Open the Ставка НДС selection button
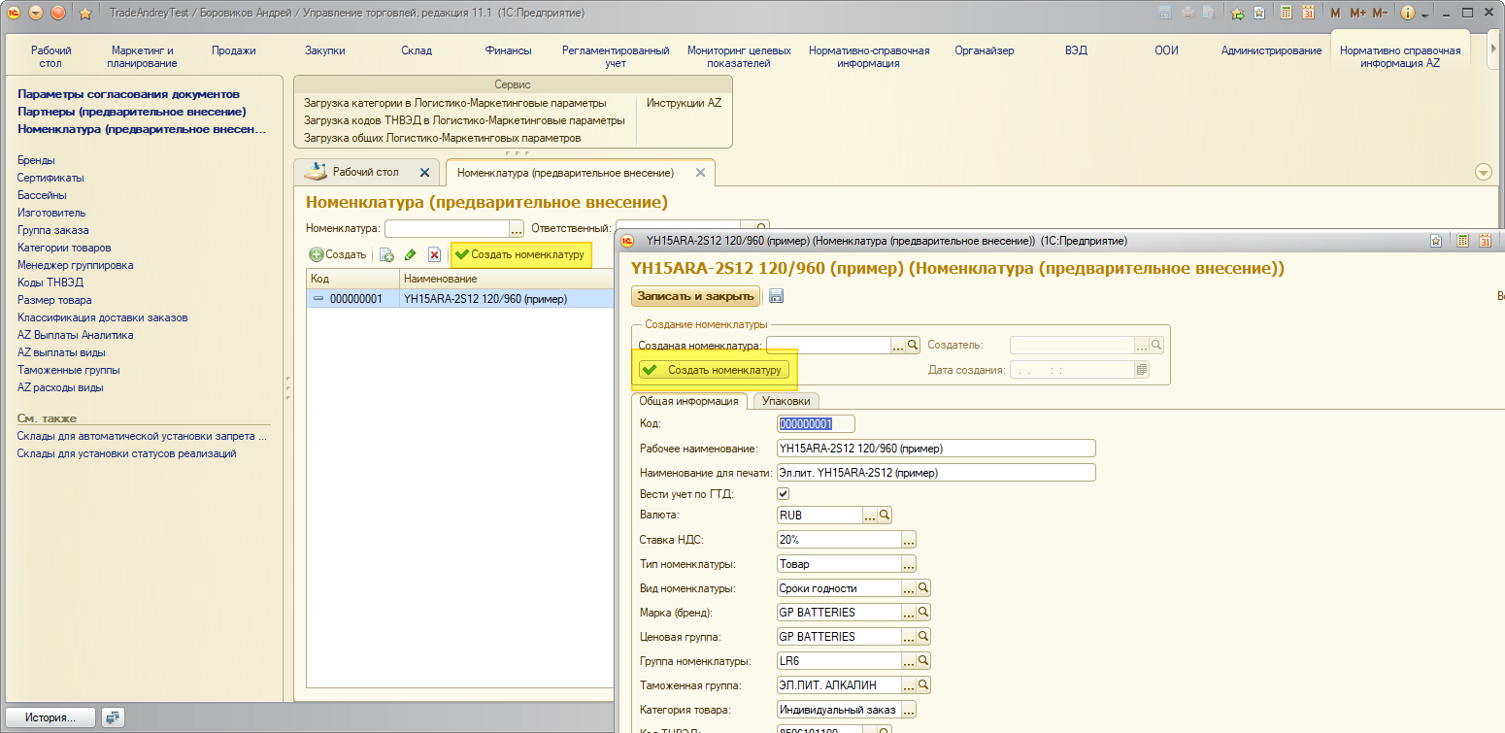 909,540
